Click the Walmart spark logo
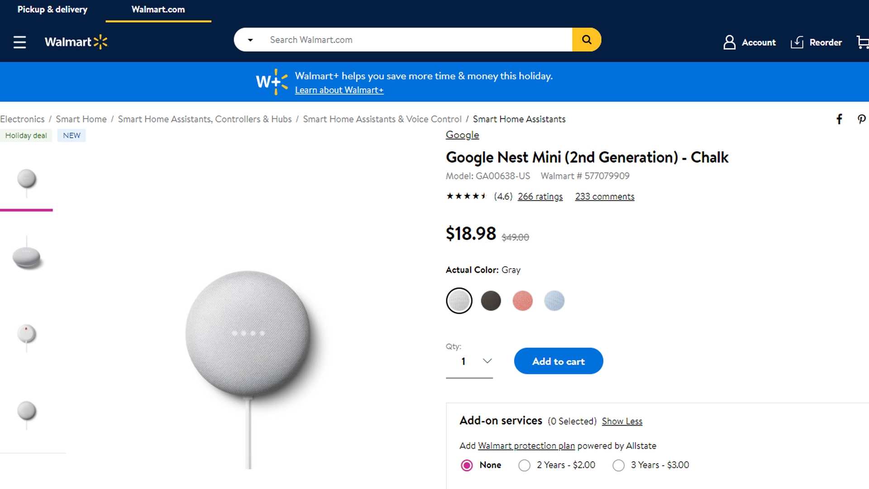The height and width of the screenshot is (489, 869). [100, 42]
